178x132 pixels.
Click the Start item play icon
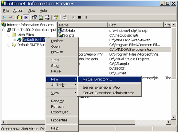73,17
